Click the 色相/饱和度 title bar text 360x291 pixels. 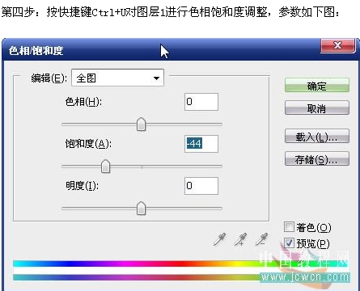tap(36, 51)
